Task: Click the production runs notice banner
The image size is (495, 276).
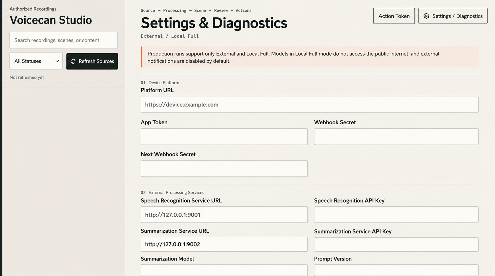Action: pyautogui.click(x=309, y=57)
